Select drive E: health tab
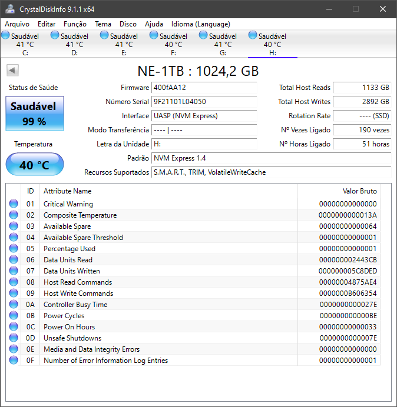 pyautogui.click(x=124, y=44)
